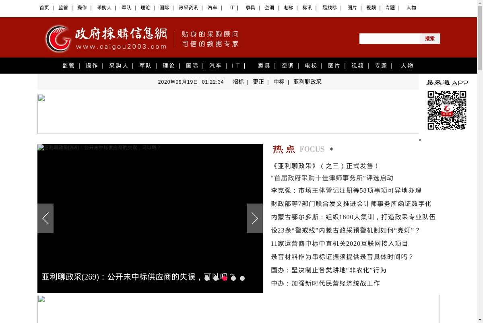
Task: Open 监管 in top navigation
Action: click(x=63, y=8)
